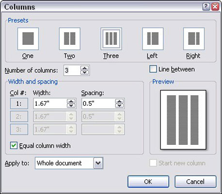Open the Apply to dropdown arrow
222x194 pixels.
98,163
